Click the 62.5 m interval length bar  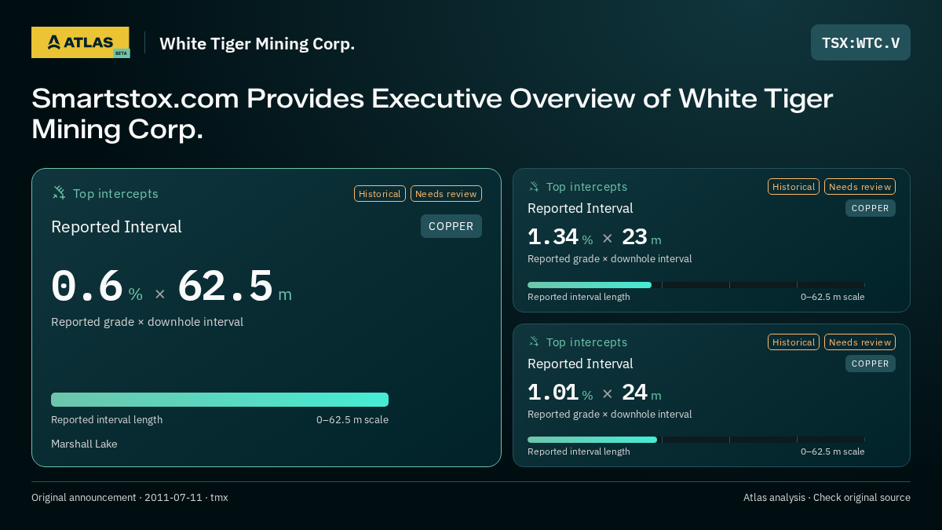220,400
